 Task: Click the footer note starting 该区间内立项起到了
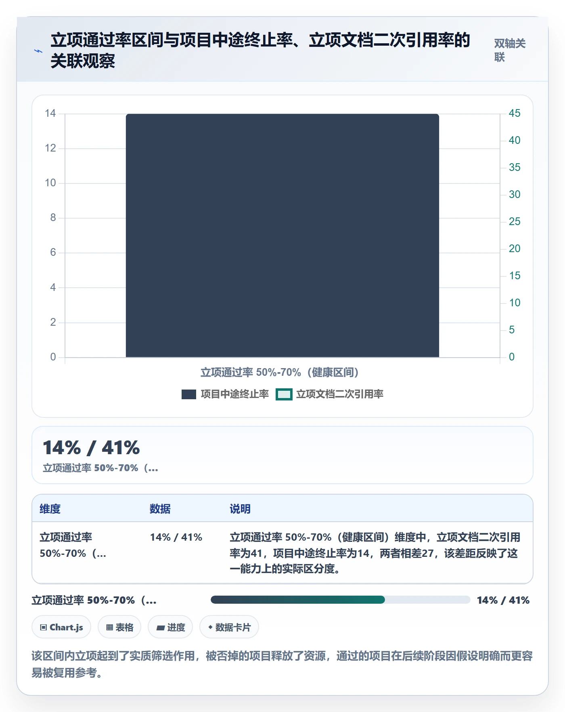tap(282, 664)
